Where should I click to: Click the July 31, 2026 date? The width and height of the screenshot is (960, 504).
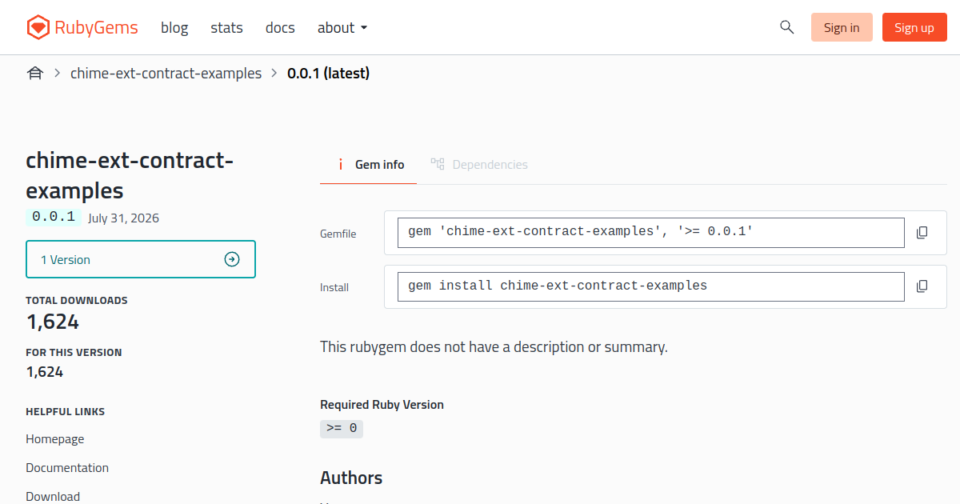123,218
